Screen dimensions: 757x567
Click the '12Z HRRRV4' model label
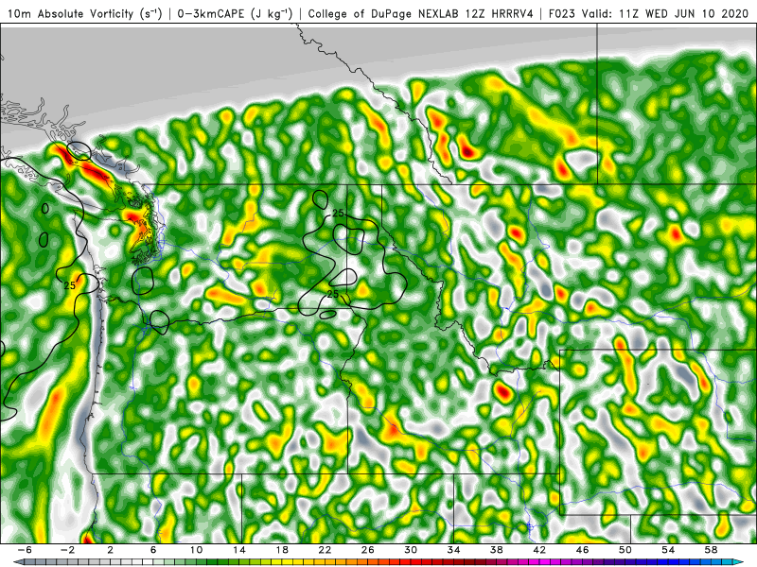tap(500, 13)
